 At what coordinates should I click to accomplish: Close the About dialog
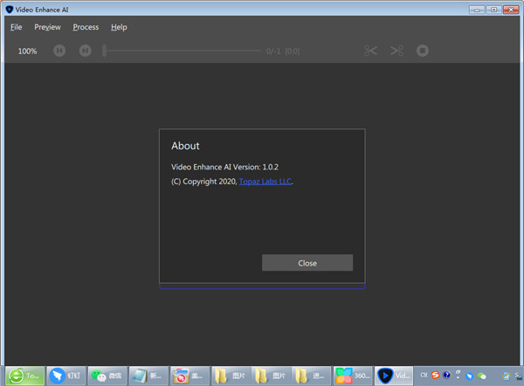click(x=307, y=263)
